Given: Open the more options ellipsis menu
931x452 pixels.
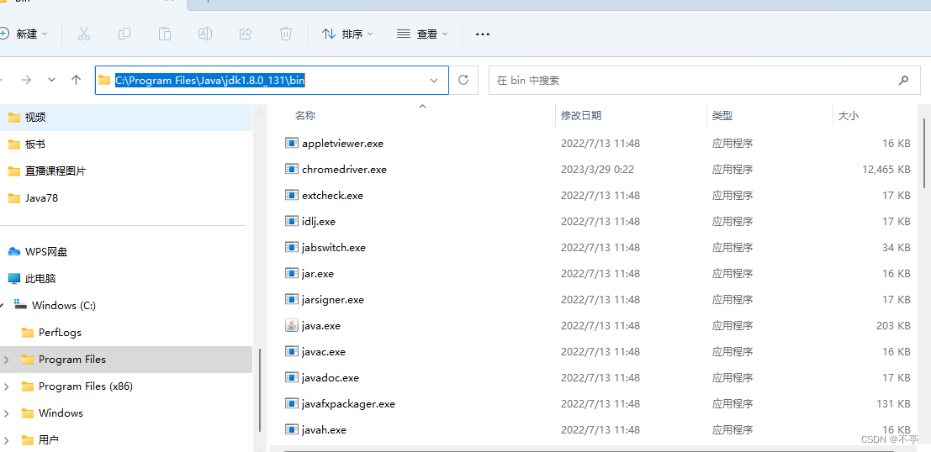Looking at the screenshot, I should click(482, 34).
